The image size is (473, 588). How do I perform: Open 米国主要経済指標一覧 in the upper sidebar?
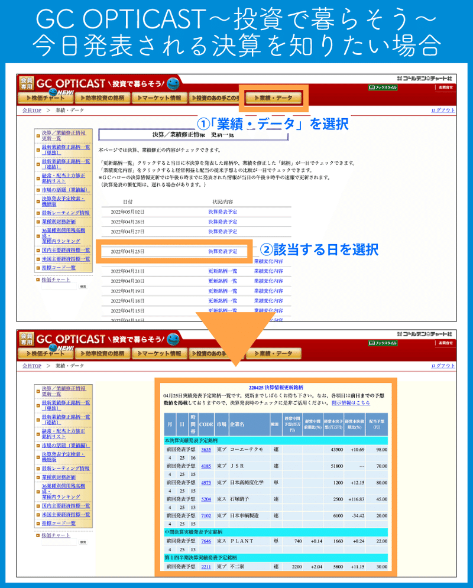tap(66, 259)
